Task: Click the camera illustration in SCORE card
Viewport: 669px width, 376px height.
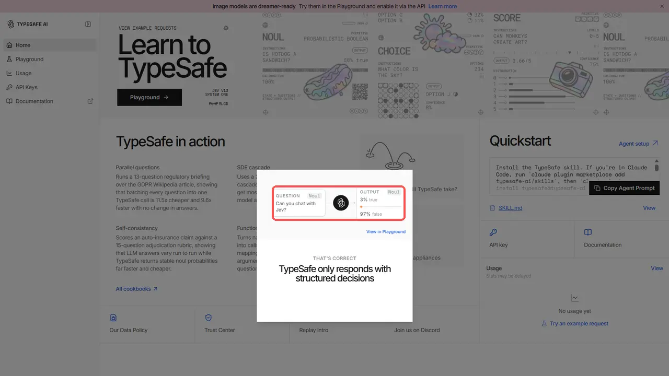Action: tap(571, 79)
